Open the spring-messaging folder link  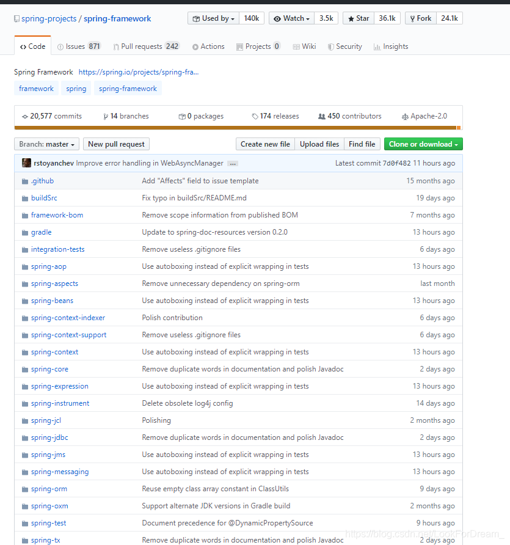point(60,472)
